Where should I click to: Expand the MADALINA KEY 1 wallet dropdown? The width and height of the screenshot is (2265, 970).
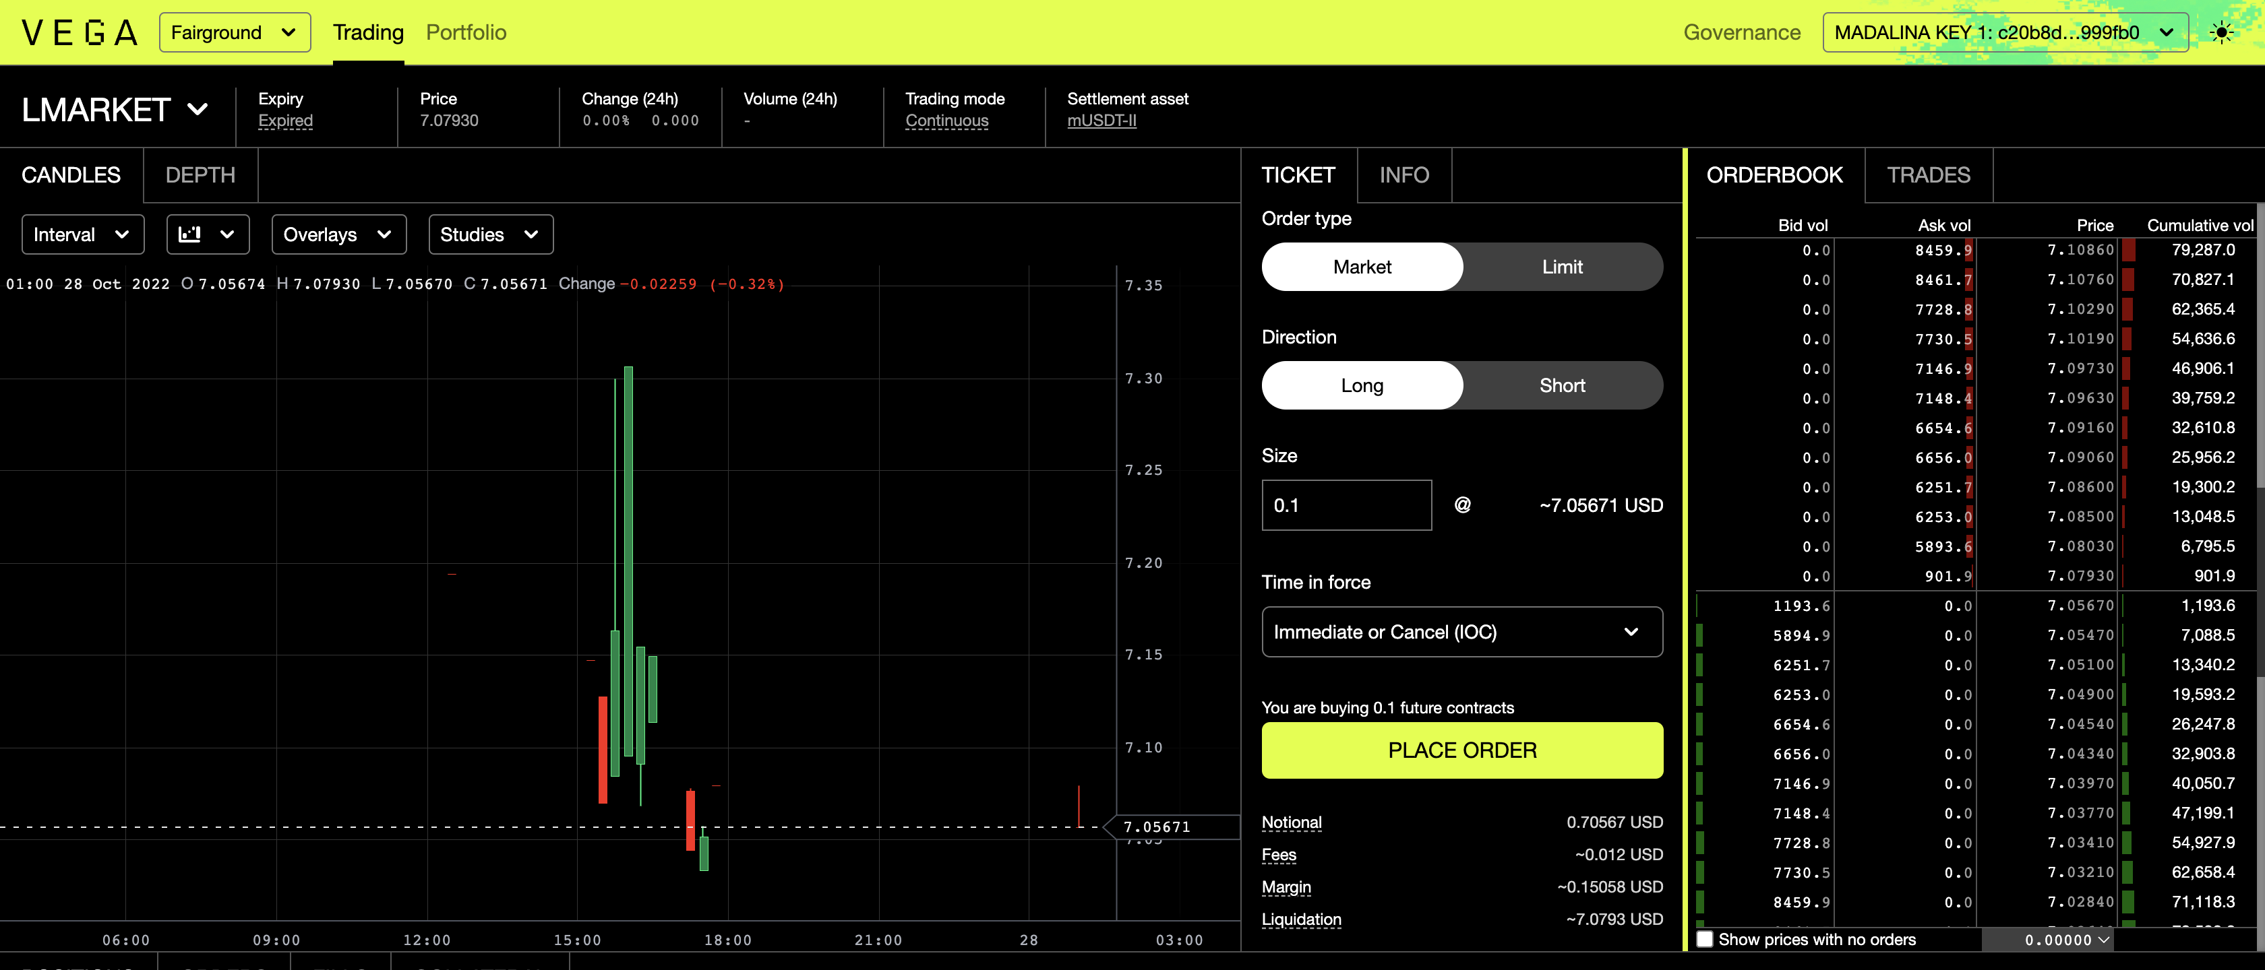(x=2005, y=32)
